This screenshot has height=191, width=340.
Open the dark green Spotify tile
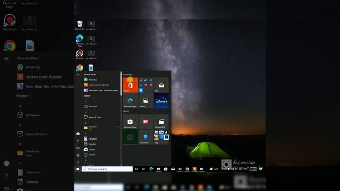pyautogui.click(x=130, y=137)
